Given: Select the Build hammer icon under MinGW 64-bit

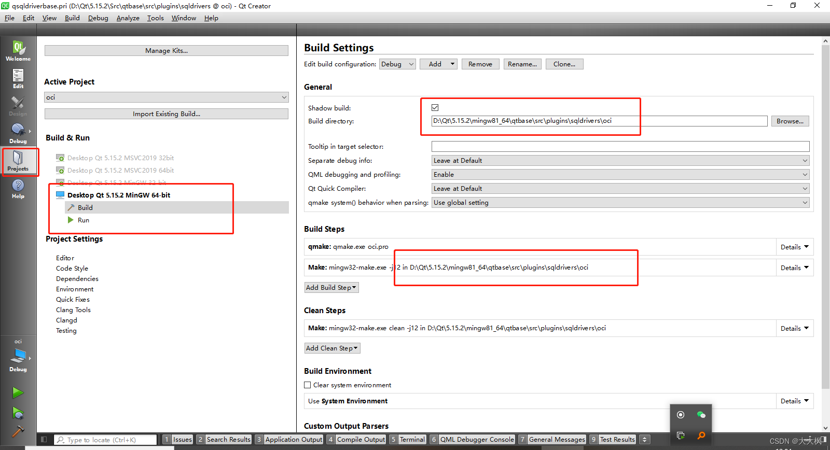Looking at the screenshot, I should [71, 207].
